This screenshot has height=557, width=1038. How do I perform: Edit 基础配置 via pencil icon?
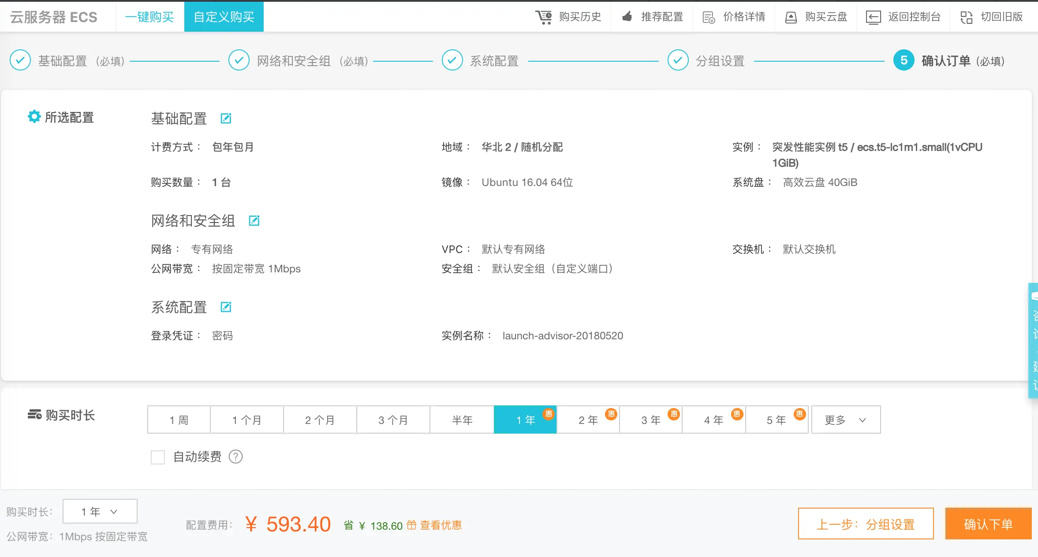click(x=226, y=118)
